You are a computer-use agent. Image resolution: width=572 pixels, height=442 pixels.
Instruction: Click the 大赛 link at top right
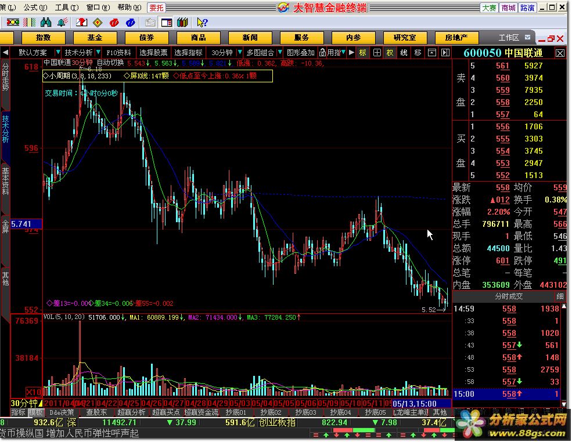(x=489, y=8)
